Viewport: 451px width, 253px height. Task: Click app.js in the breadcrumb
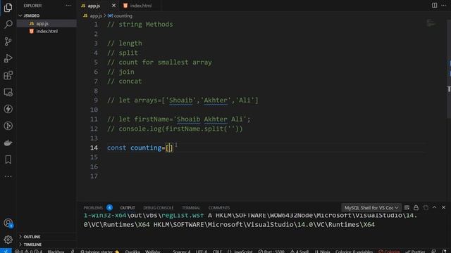click(96, 15)
